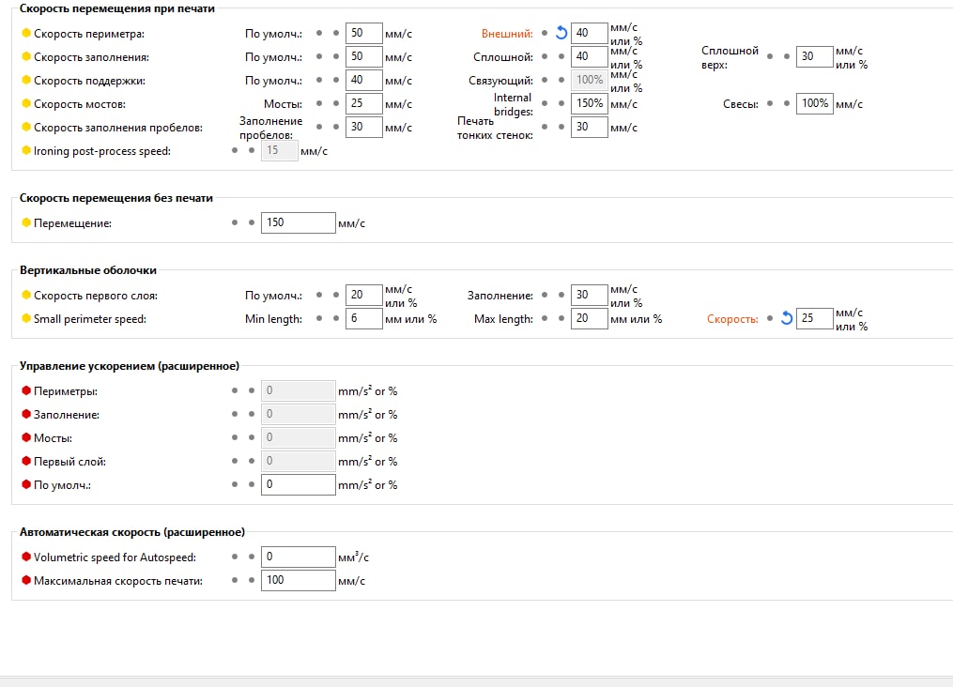The image size is (953, 687).
Task: Click the Скорость заполнения пробелов label
Action: tap(118, 128)
